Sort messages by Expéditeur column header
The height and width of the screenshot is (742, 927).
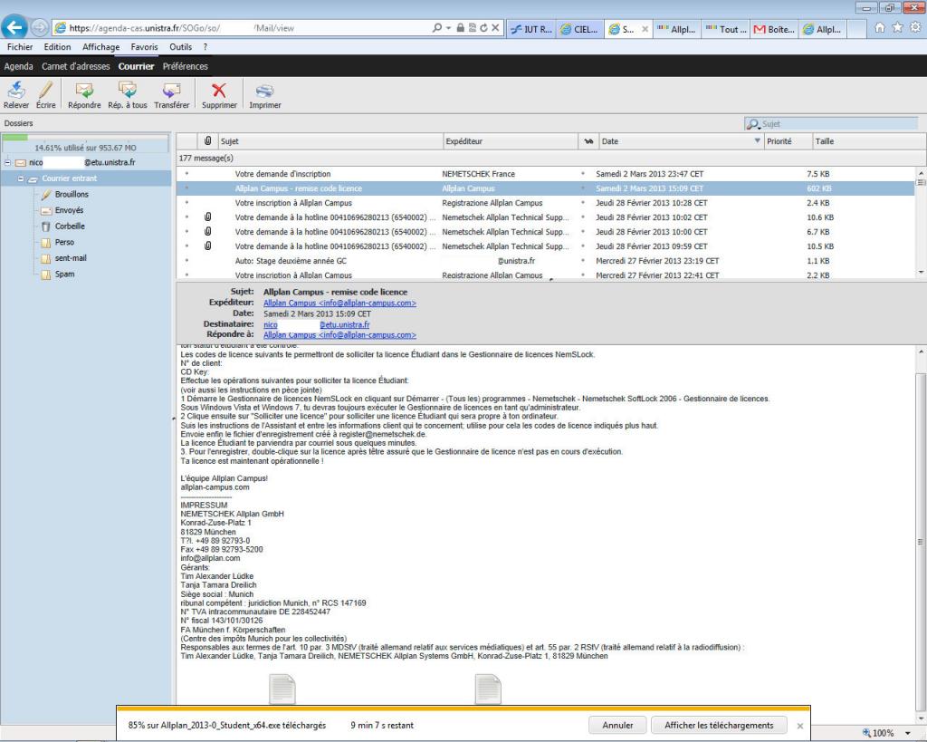coord(511,140)
